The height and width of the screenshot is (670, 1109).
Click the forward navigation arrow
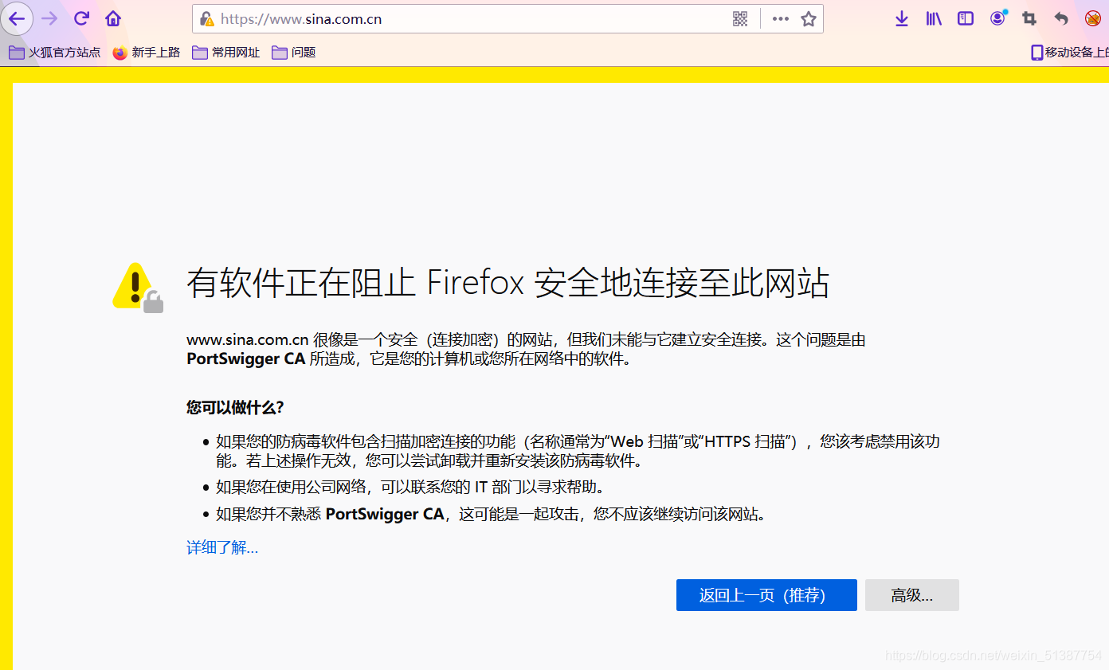tap(49, 18)
